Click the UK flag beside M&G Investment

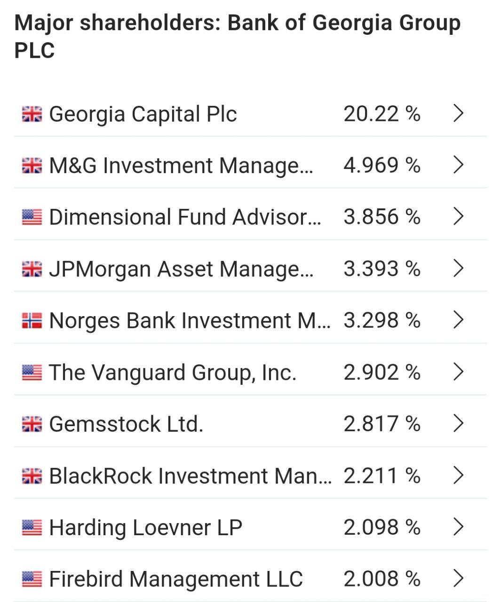point(32,166)
